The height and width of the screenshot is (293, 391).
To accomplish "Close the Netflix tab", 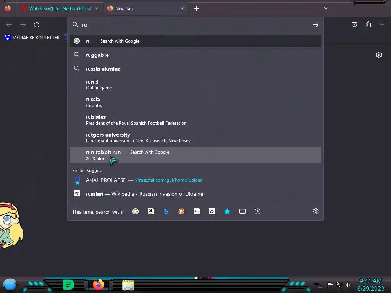I will click(96, 8).
